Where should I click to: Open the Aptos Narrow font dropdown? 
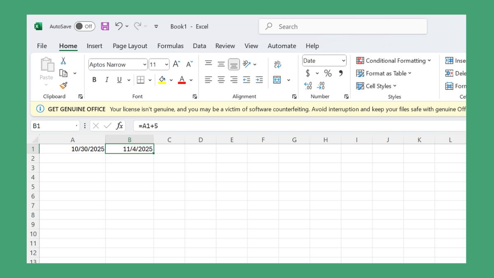pos(117,65)
